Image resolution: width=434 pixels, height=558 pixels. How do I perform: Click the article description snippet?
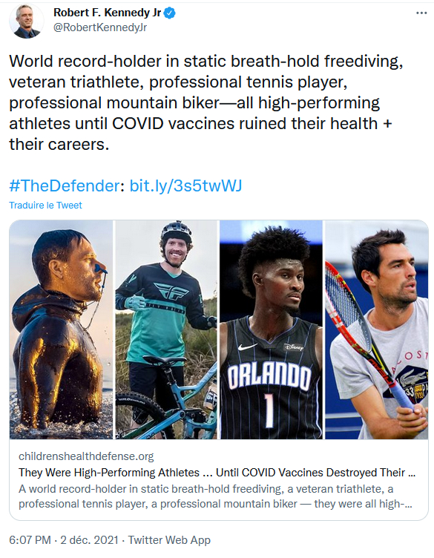215,496
